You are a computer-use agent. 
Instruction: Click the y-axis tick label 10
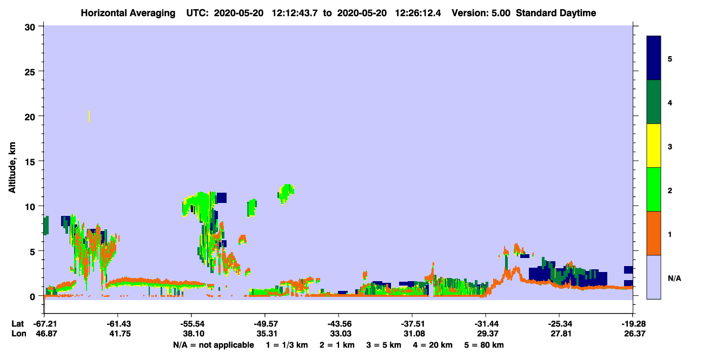(31, 206)
